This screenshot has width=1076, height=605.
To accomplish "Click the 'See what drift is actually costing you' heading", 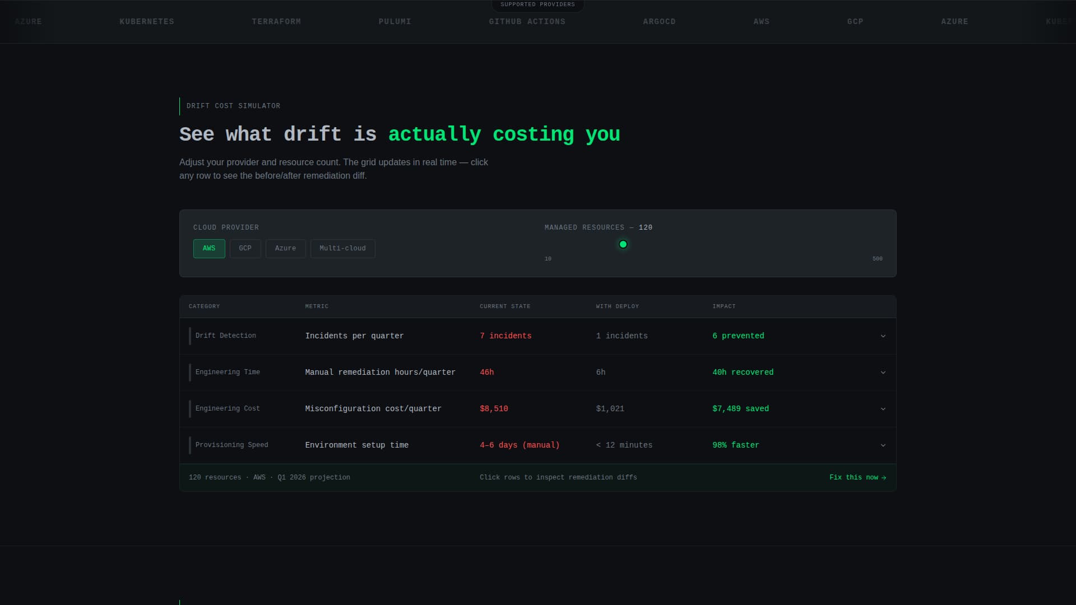I will [x=400, y=134].
